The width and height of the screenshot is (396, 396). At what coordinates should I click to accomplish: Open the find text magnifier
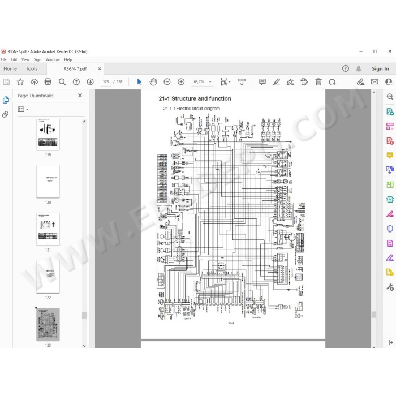[62, 82]
